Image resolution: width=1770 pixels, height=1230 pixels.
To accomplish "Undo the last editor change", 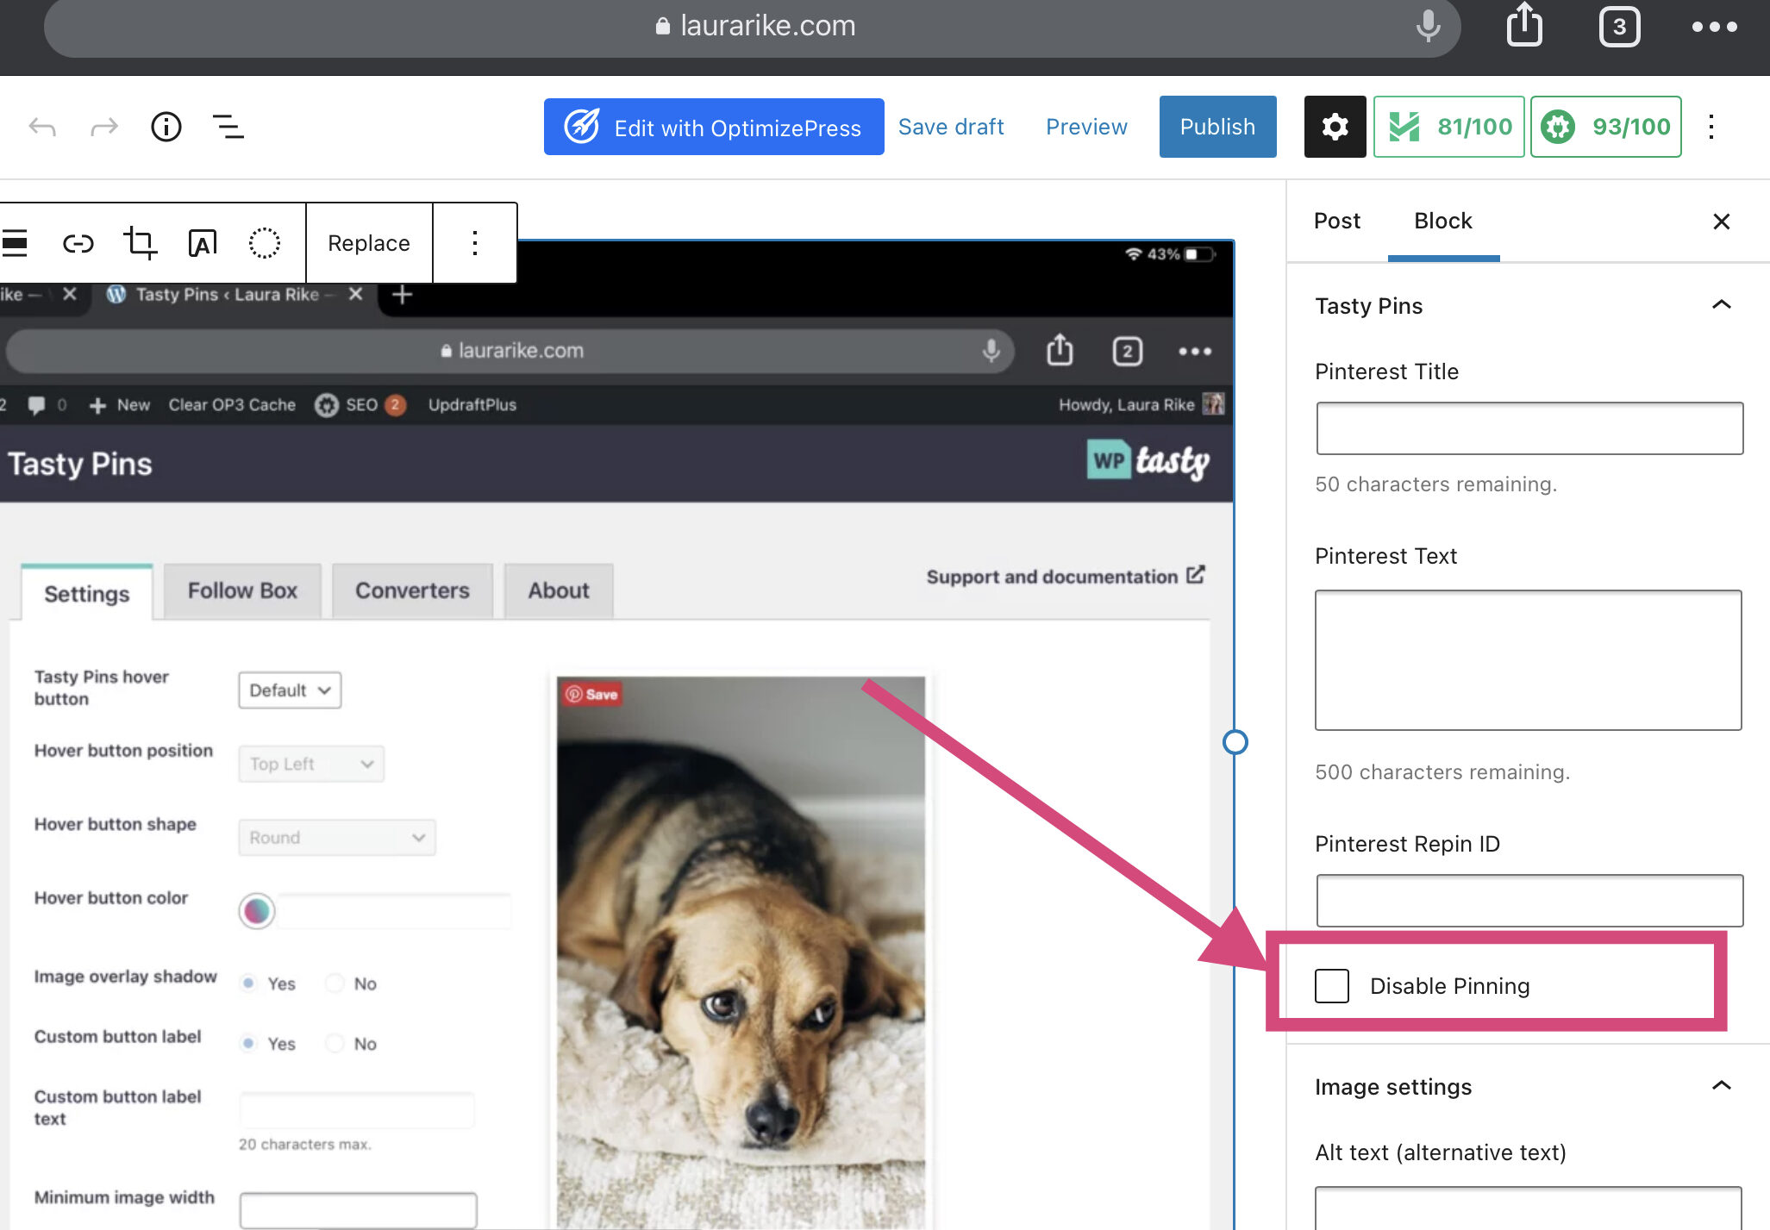I will coord(42,128).
